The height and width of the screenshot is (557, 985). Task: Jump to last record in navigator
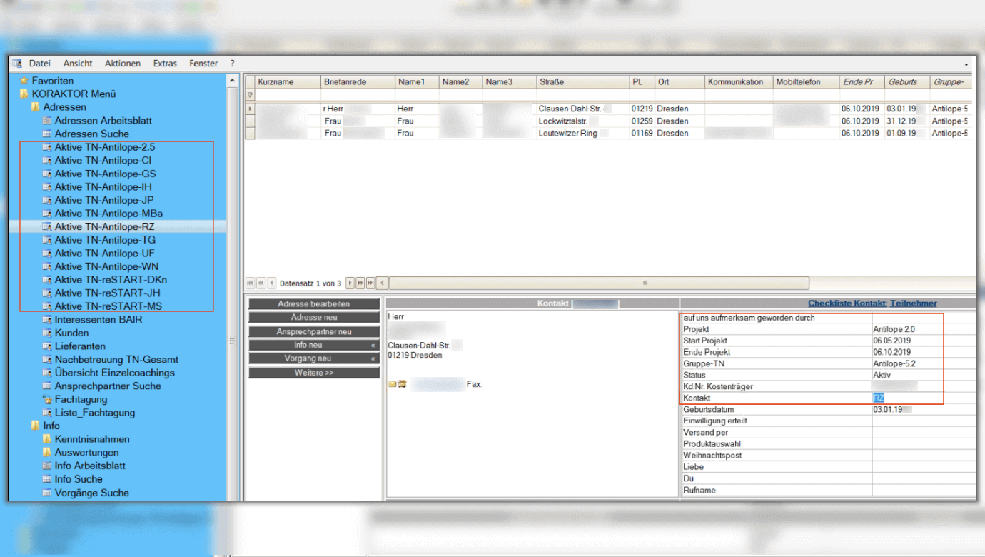coord(370,283)
